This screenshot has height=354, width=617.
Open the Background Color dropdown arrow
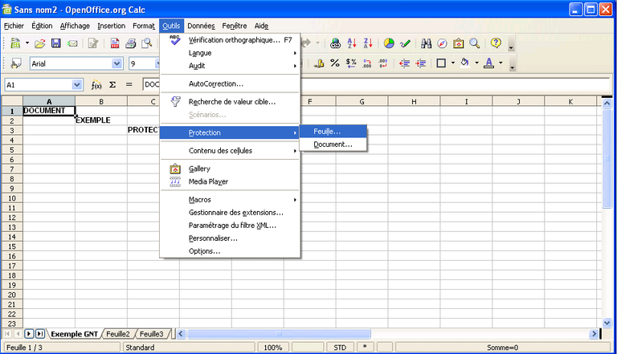[x=476, y=63]
